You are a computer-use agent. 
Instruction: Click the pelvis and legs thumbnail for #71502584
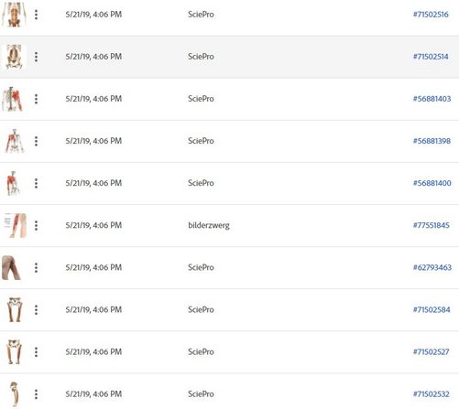tap(15, 310)
